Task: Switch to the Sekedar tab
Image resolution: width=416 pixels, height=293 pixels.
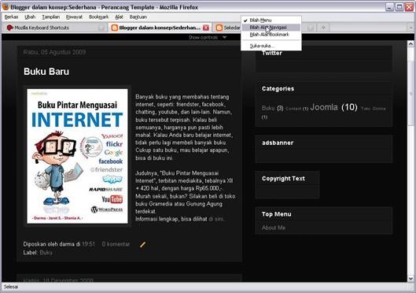Action: click(232, 28)
